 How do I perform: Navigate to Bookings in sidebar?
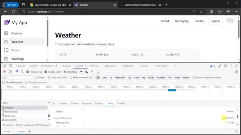click(x=23, y=58)
